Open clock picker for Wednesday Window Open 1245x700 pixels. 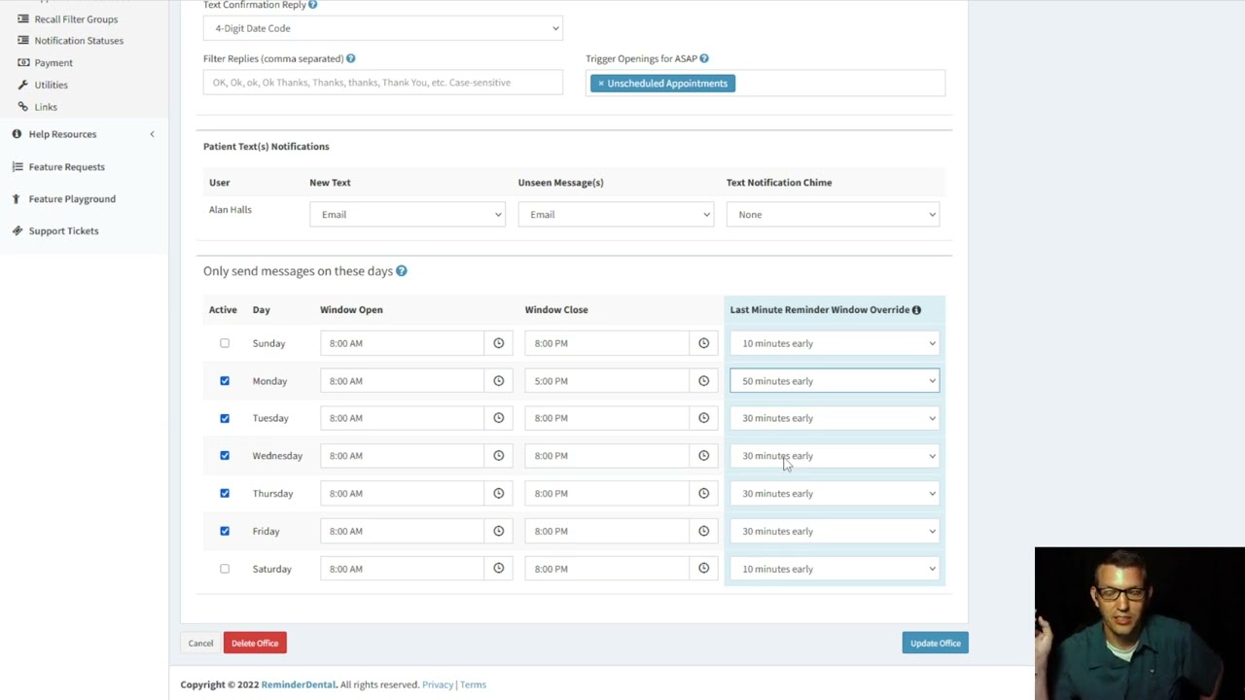498,456
